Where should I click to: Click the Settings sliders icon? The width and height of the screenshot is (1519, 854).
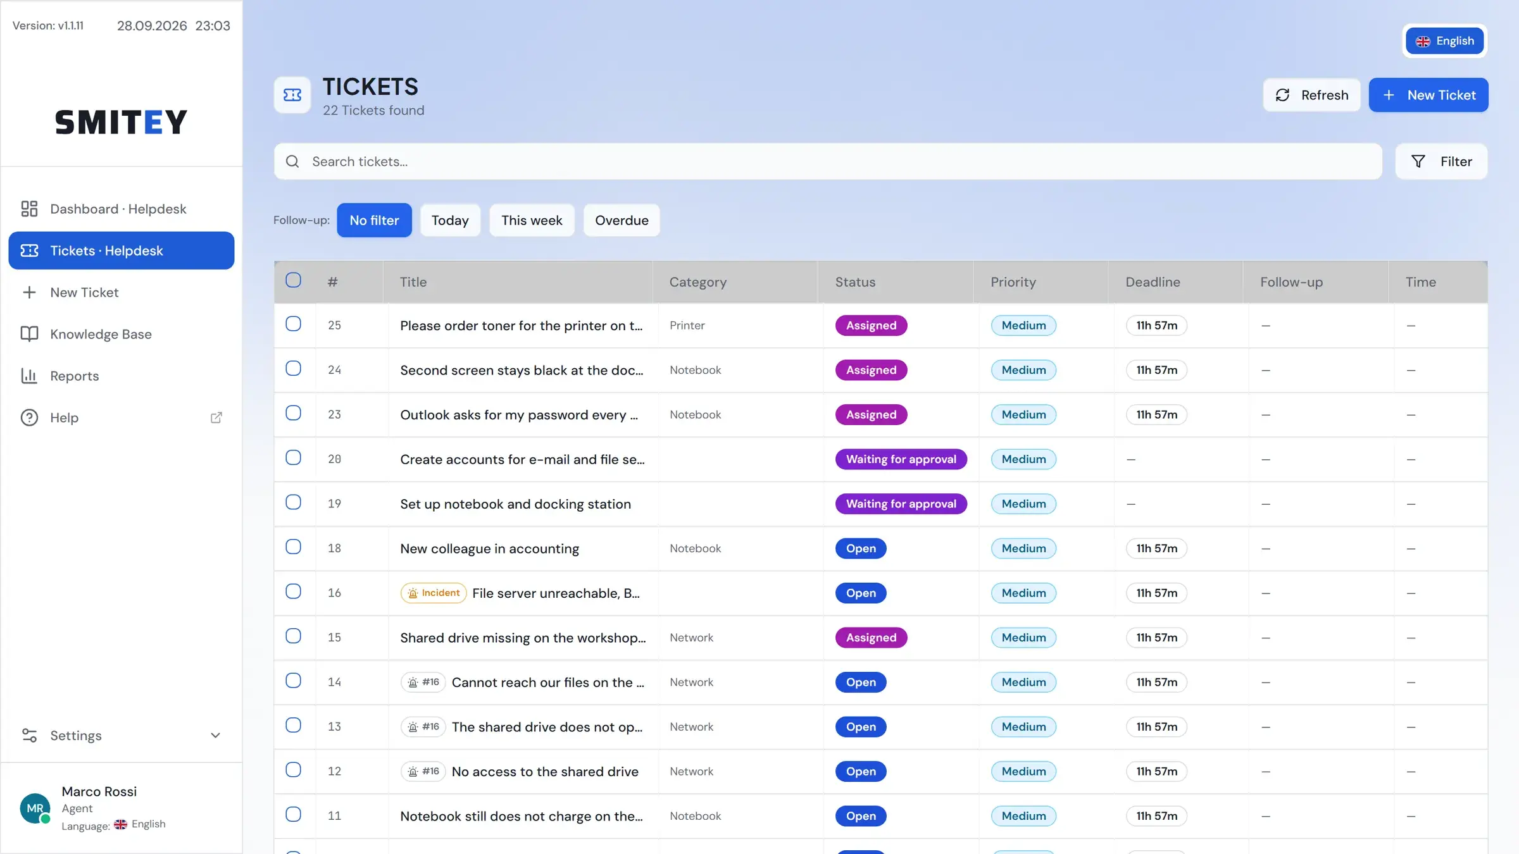pos(29,735)
